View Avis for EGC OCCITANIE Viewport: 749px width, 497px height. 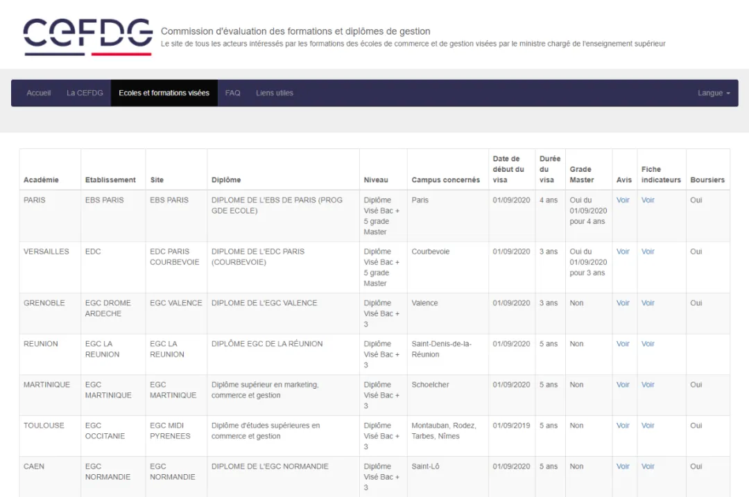(x=622, y=426)
